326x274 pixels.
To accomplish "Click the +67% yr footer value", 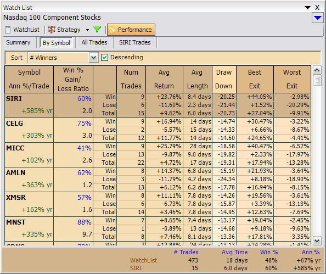I will pos(308,260).
